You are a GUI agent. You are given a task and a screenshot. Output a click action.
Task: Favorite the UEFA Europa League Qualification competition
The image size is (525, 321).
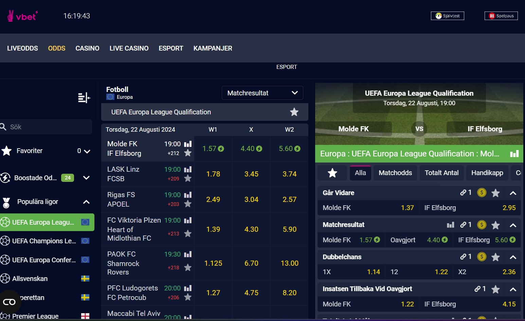point(294,112)
